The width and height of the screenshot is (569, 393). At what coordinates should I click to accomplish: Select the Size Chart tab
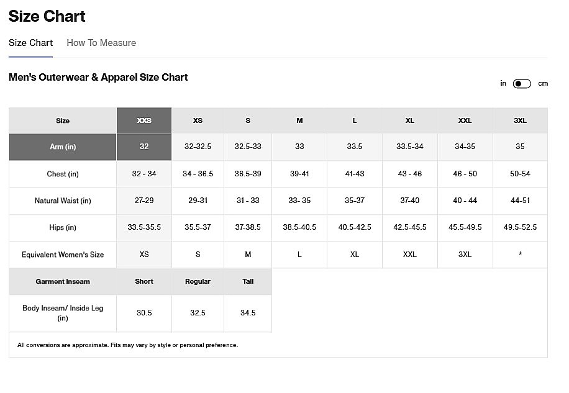[30, 43]
